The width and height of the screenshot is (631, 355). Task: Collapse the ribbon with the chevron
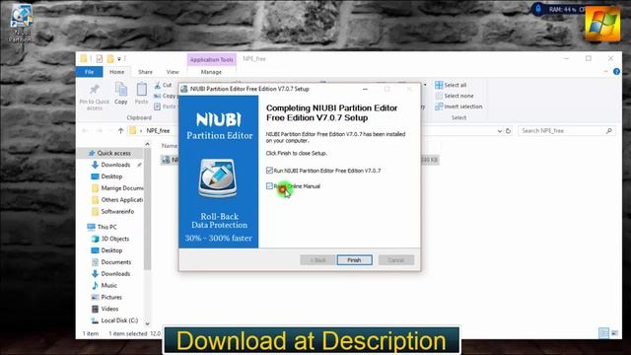tap(606, 72)
